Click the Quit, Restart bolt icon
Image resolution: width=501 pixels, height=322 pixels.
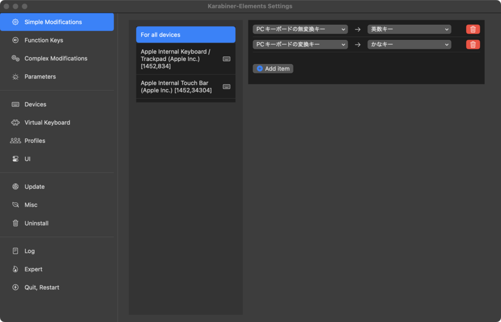click(x=15, y=287)
